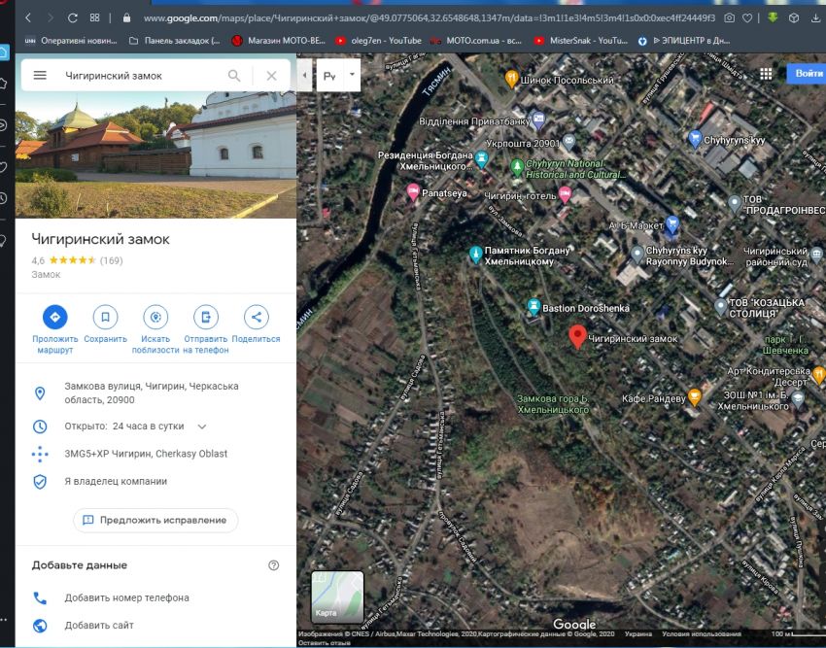This screenshot has width=826, height=648.
Task: Click the Отправить на телефон icon
Action: [205, 317]
